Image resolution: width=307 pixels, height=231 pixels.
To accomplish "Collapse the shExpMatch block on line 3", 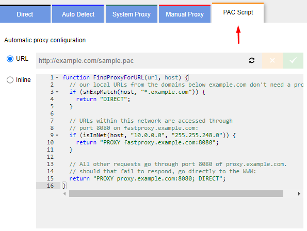I will pos(57,92).
